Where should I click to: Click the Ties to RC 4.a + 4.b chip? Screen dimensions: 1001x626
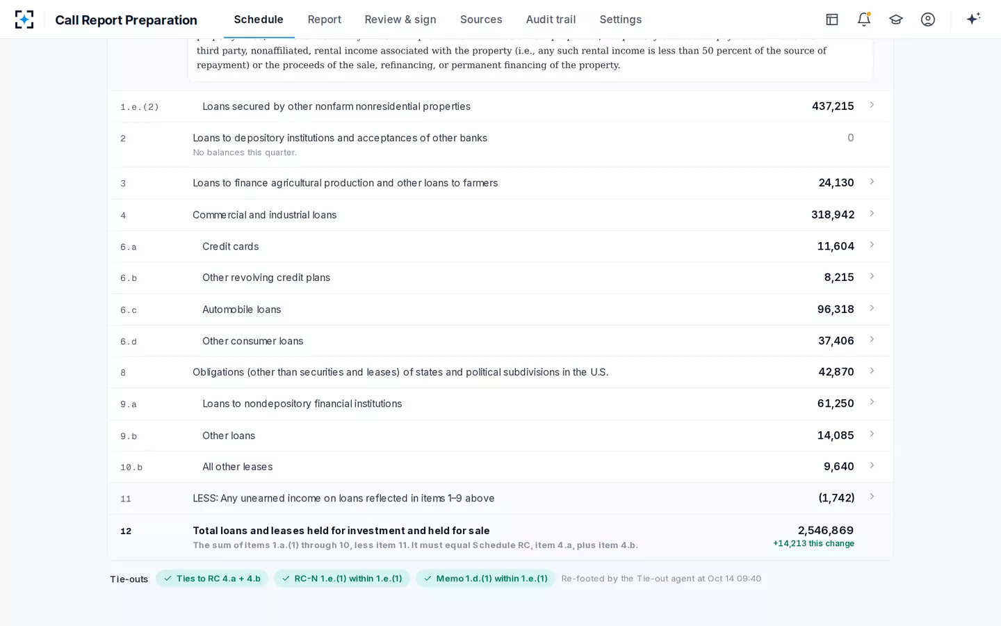[211, 579]
